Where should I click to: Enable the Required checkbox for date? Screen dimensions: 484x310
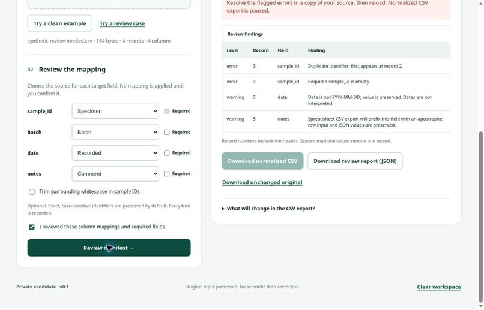pyautogui.click(x=167, y=153)
